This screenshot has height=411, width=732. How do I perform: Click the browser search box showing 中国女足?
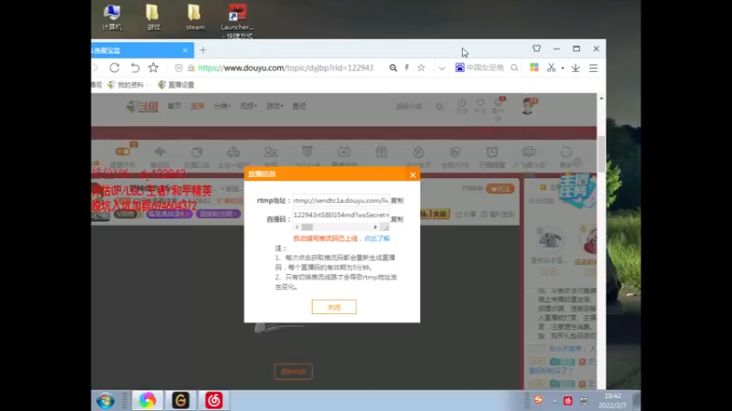[485, 68]
